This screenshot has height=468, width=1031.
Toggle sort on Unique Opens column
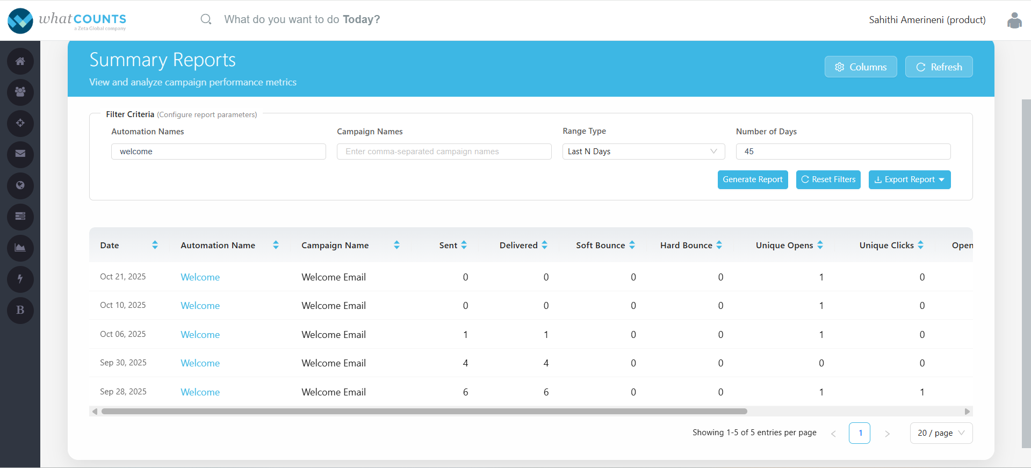coord(820,245)
